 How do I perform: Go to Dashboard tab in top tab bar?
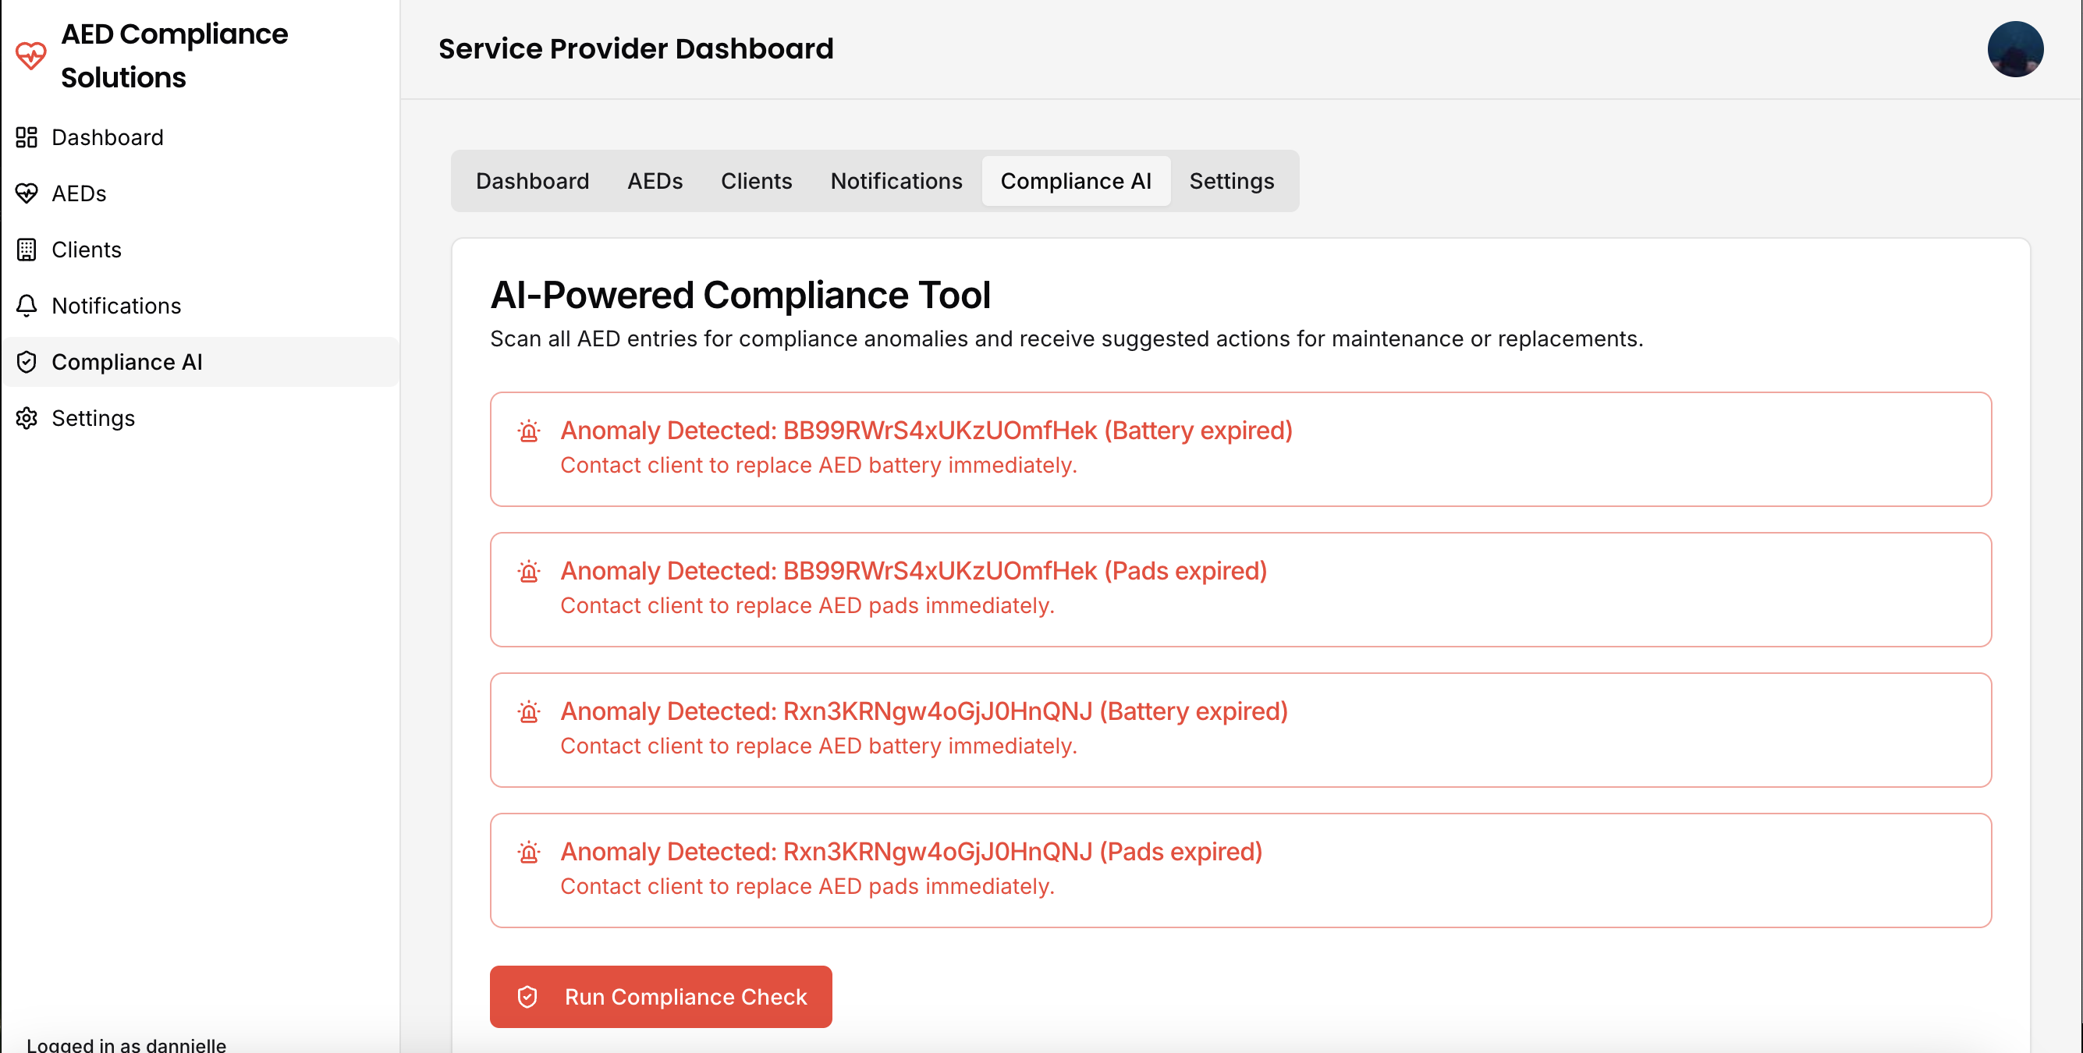[532, 181]
